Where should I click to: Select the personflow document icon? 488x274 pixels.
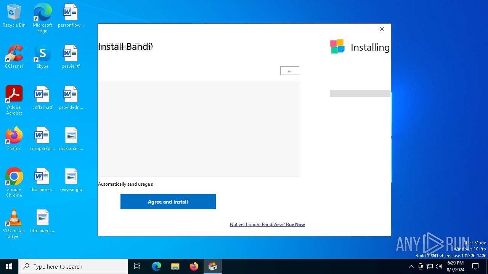click(71, 16)
